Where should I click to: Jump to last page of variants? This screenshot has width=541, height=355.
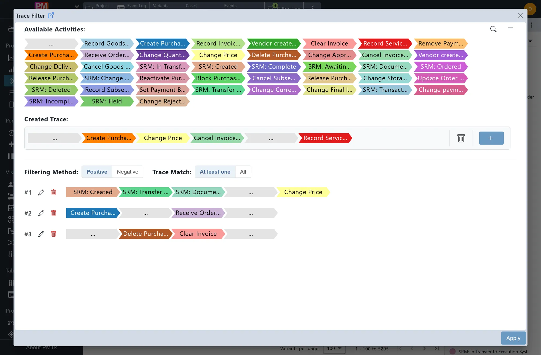tap(437, 349)
